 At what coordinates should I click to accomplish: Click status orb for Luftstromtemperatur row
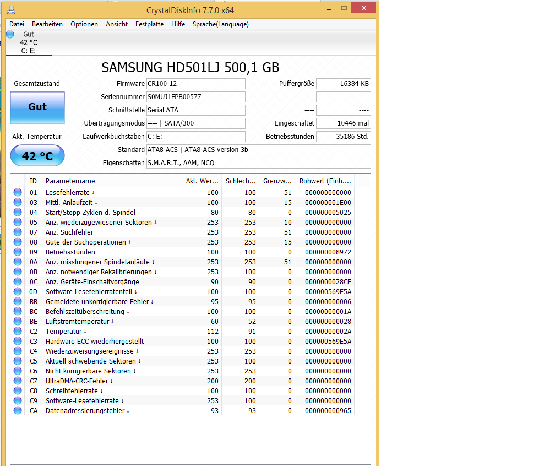tap(18, 321)
